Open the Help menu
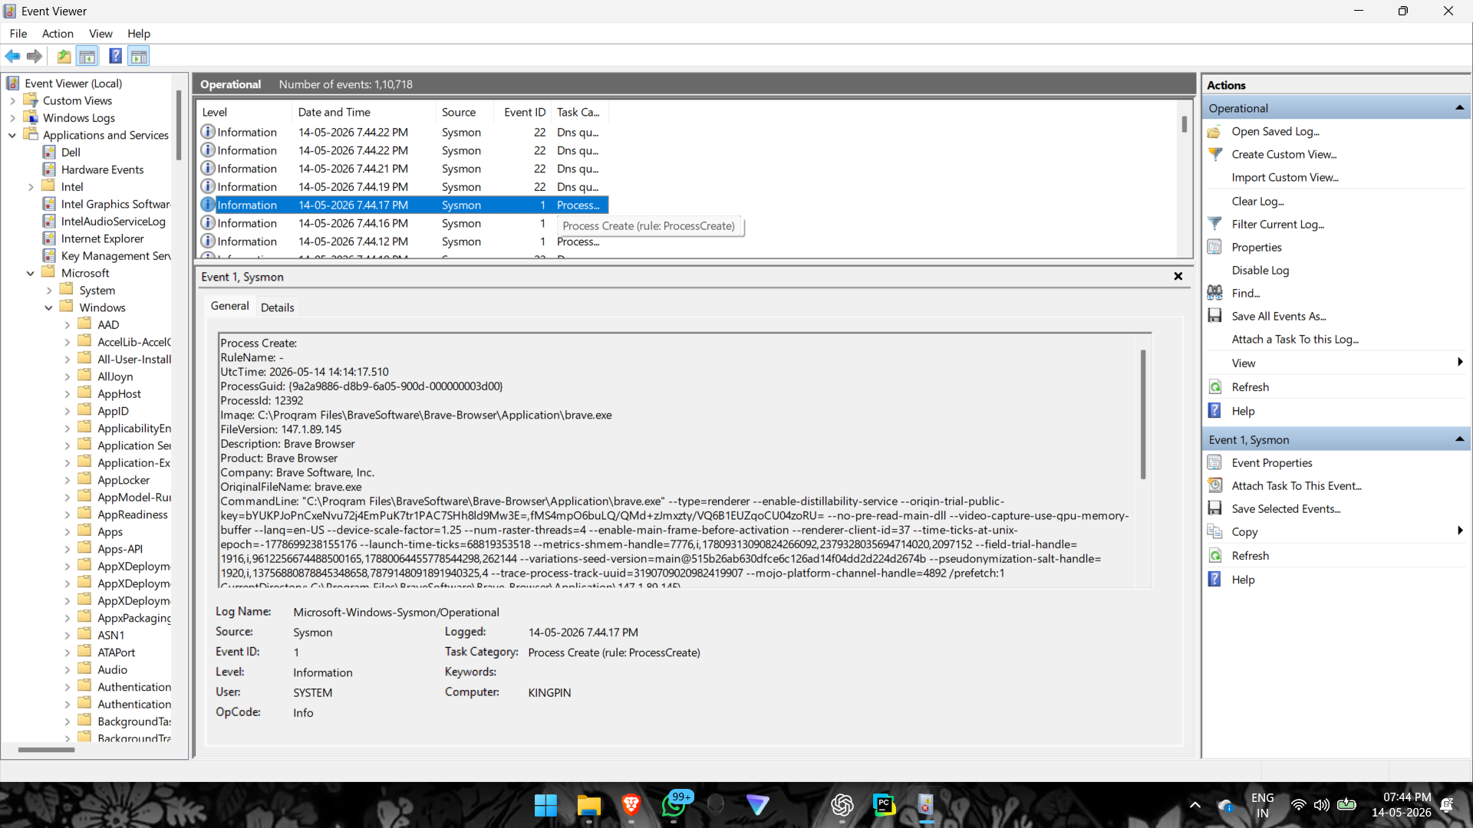The width and height of the screenshot is (1473, 828). 139,34
